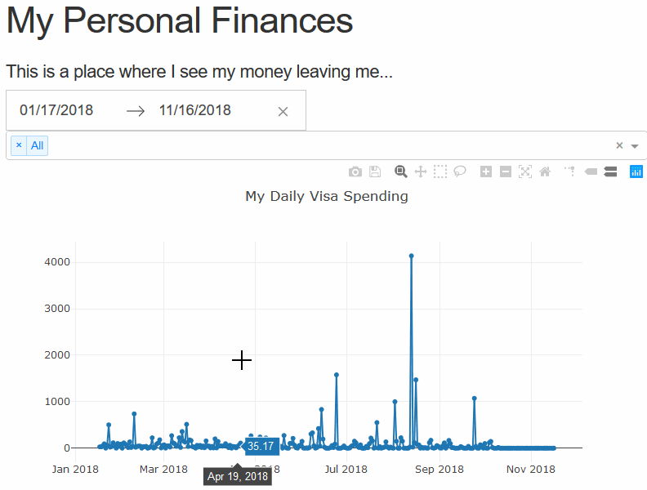647x490 pixels.
Task: Zoom in using the plus icon
Action: (486, 171)
